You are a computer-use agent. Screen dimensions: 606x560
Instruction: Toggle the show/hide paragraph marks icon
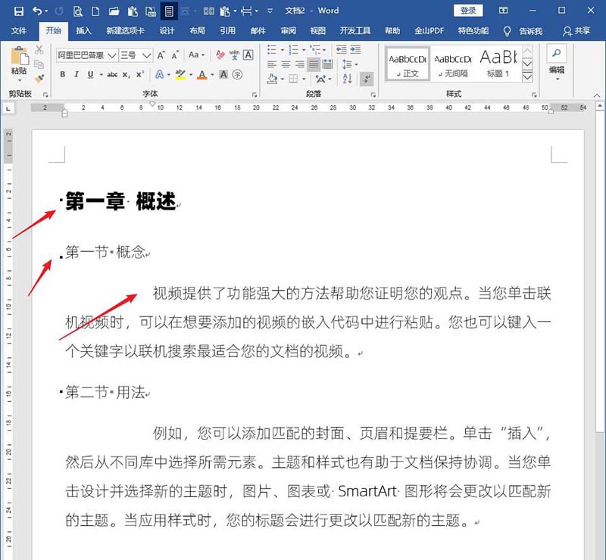(x=366, y=79)
